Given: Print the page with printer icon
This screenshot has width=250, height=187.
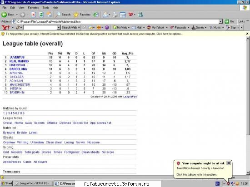Looking at the screenshot, I should [x=115, y=15].
